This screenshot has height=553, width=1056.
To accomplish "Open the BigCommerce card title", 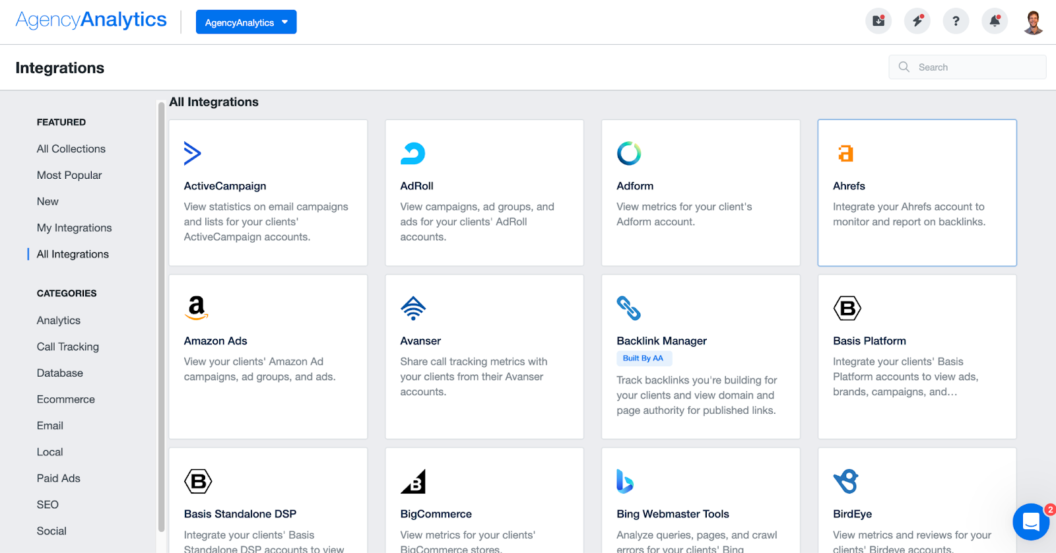I will pyautogui.click(x=436, y=514).
